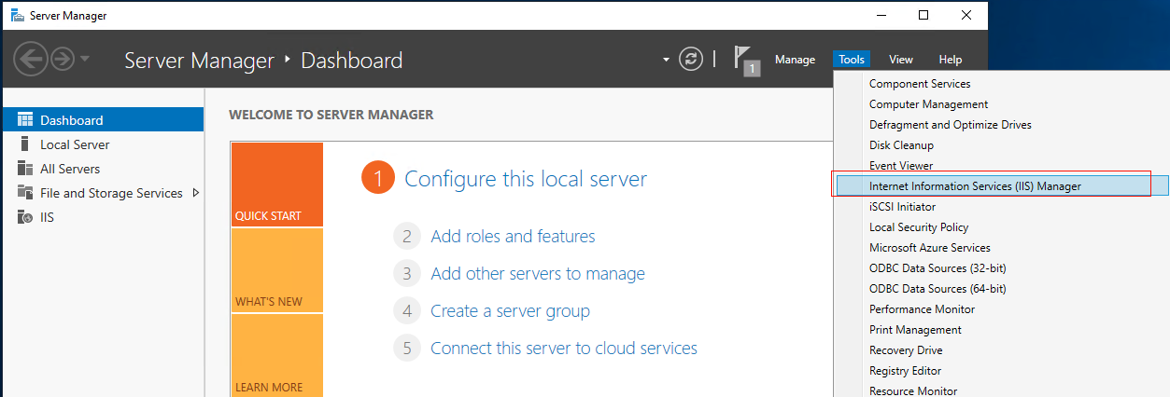Open Local Security Policy

coord(919,227)
